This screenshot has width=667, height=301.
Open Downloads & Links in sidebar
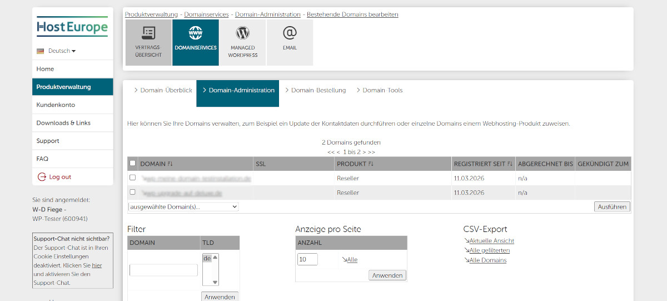tap(73, 123)
